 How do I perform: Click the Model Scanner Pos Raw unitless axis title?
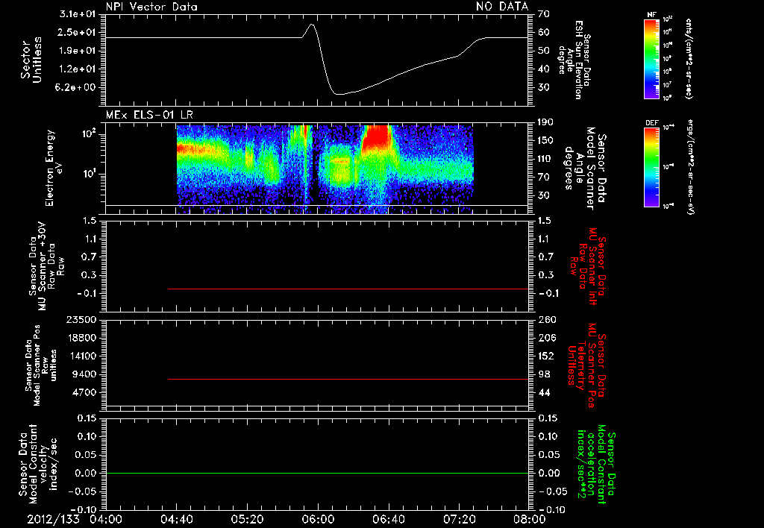[x=41, y=365]
